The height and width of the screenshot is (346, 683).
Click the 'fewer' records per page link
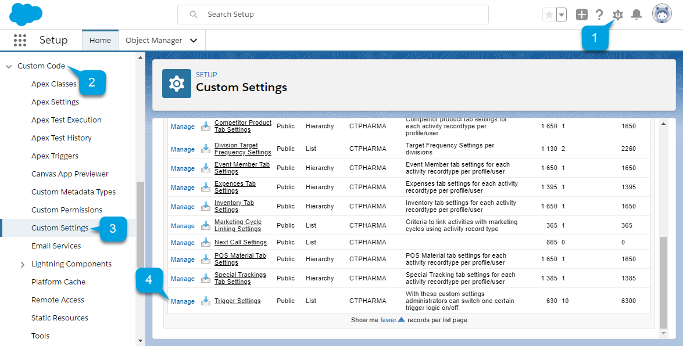click(x=388, y=320)
